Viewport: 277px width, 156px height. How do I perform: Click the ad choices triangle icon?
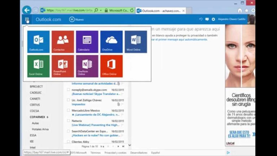[228, 152]
